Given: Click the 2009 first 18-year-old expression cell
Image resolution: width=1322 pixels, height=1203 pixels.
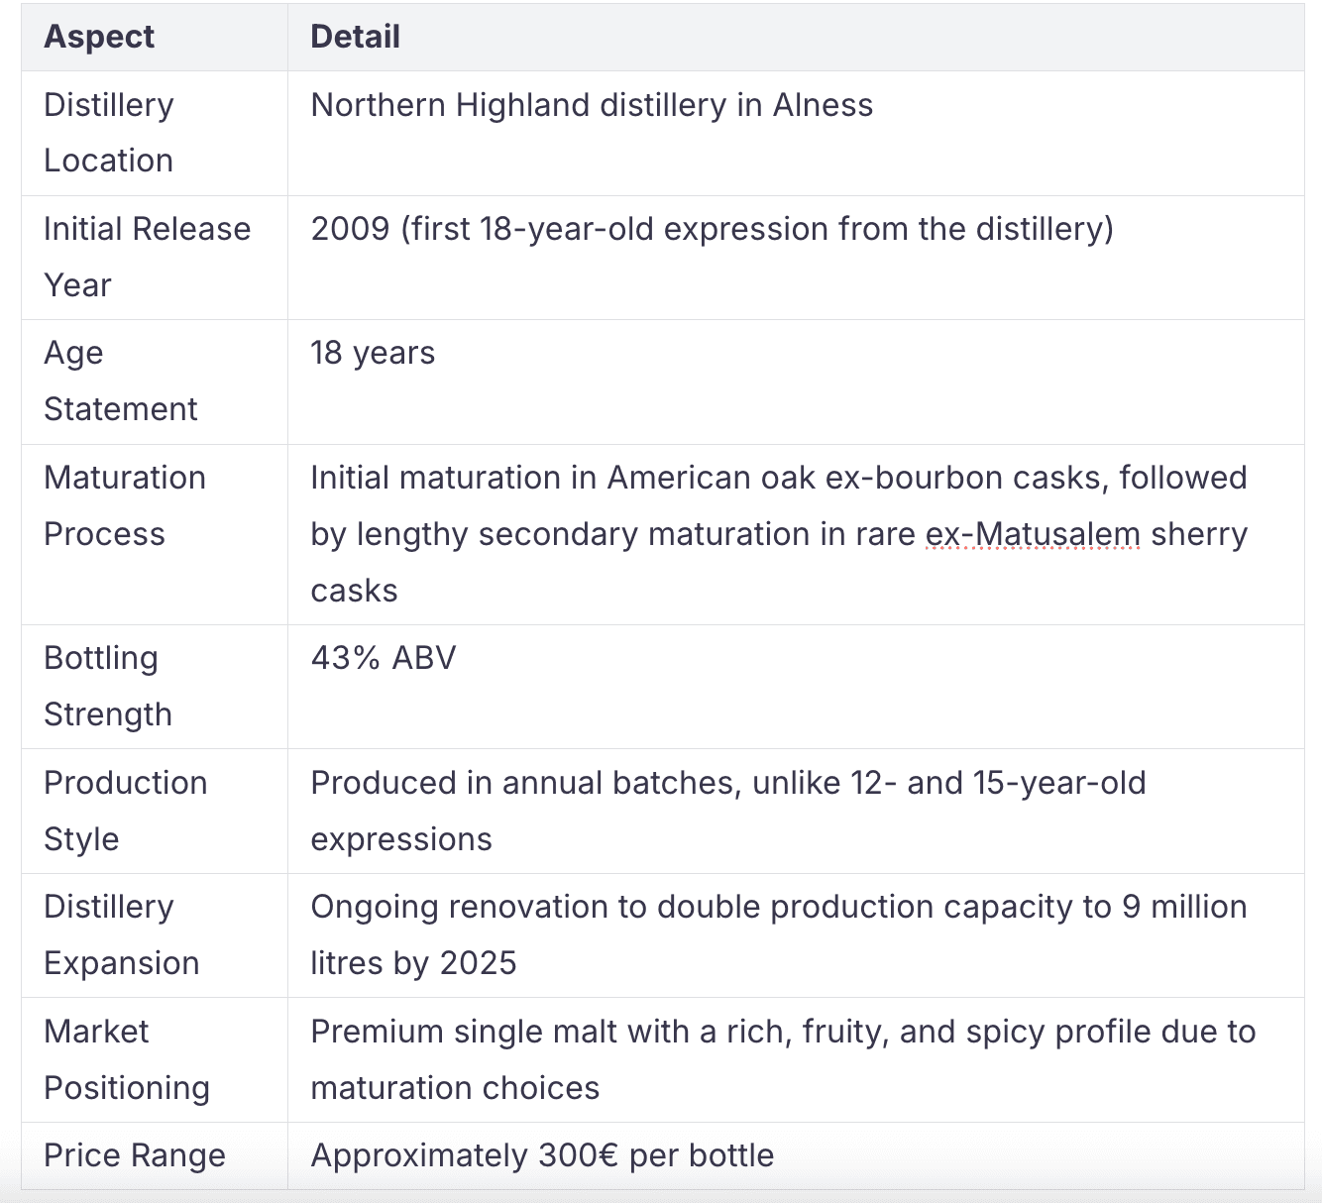Looking at the screenshot, I should coord(712,229).
